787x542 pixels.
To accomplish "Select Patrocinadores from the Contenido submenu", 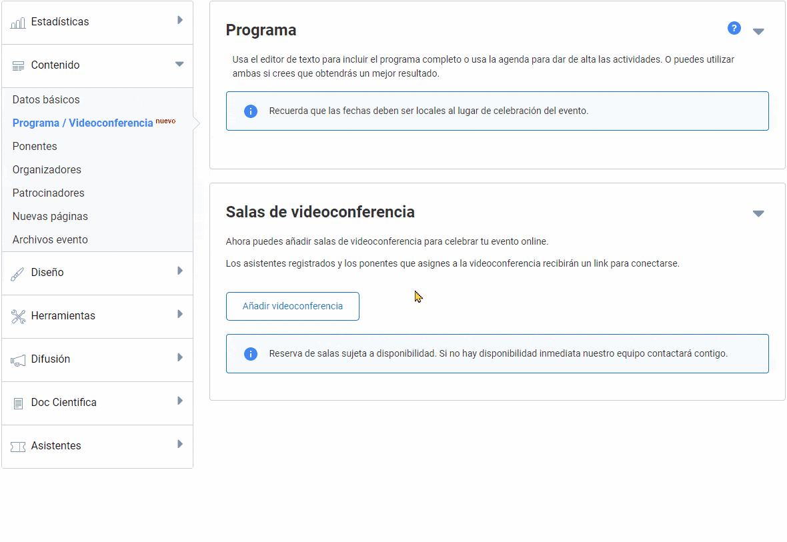I will pos(48,193).
